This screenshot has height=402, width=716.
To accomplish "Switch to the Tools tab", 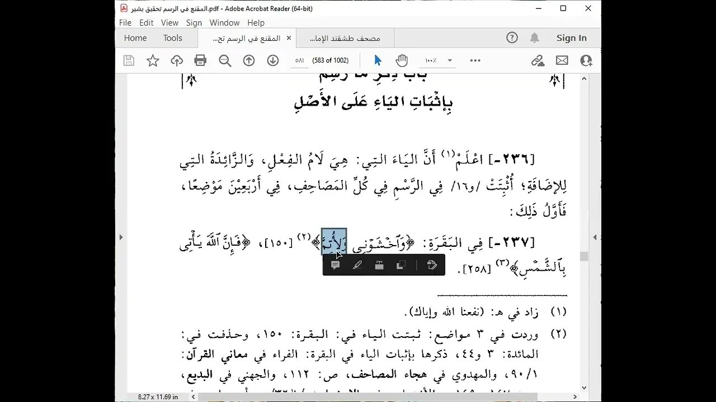I will coord(173,38).
